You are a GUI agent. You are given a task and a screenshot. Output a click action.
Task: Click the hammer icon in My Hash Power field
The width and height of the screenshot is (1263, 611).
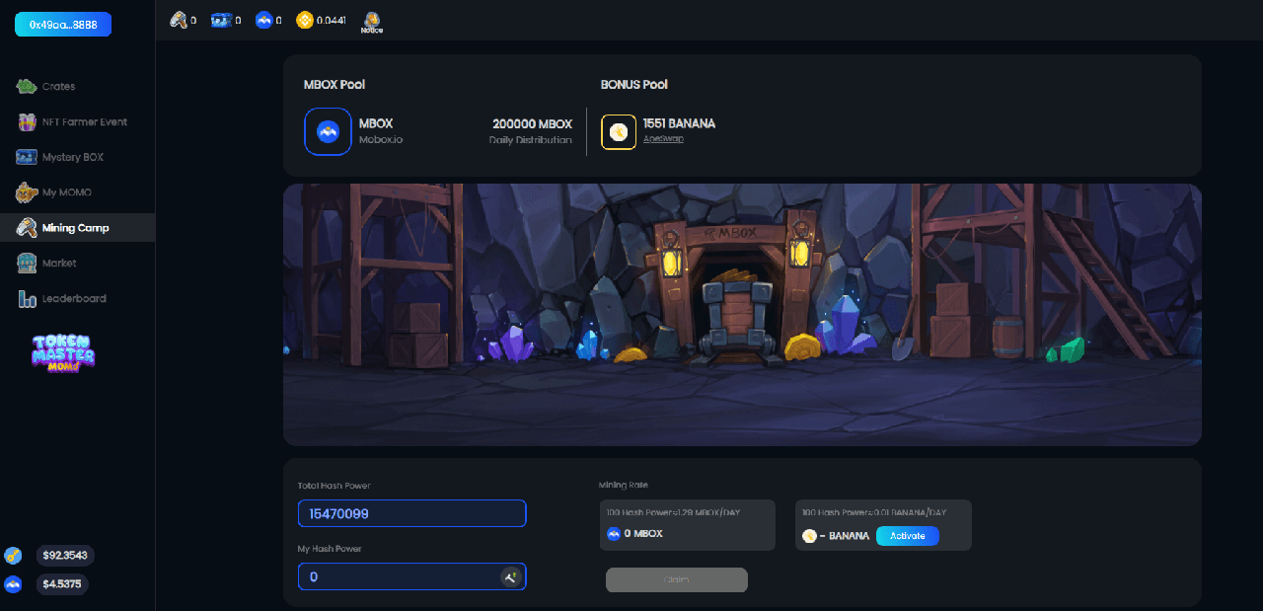(510, 576)
